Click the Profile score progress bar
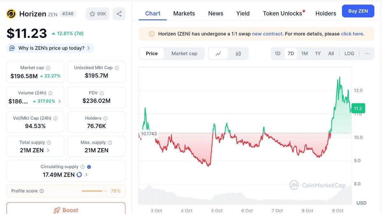The height and width of the screenshot is (214, 382). 94,191
